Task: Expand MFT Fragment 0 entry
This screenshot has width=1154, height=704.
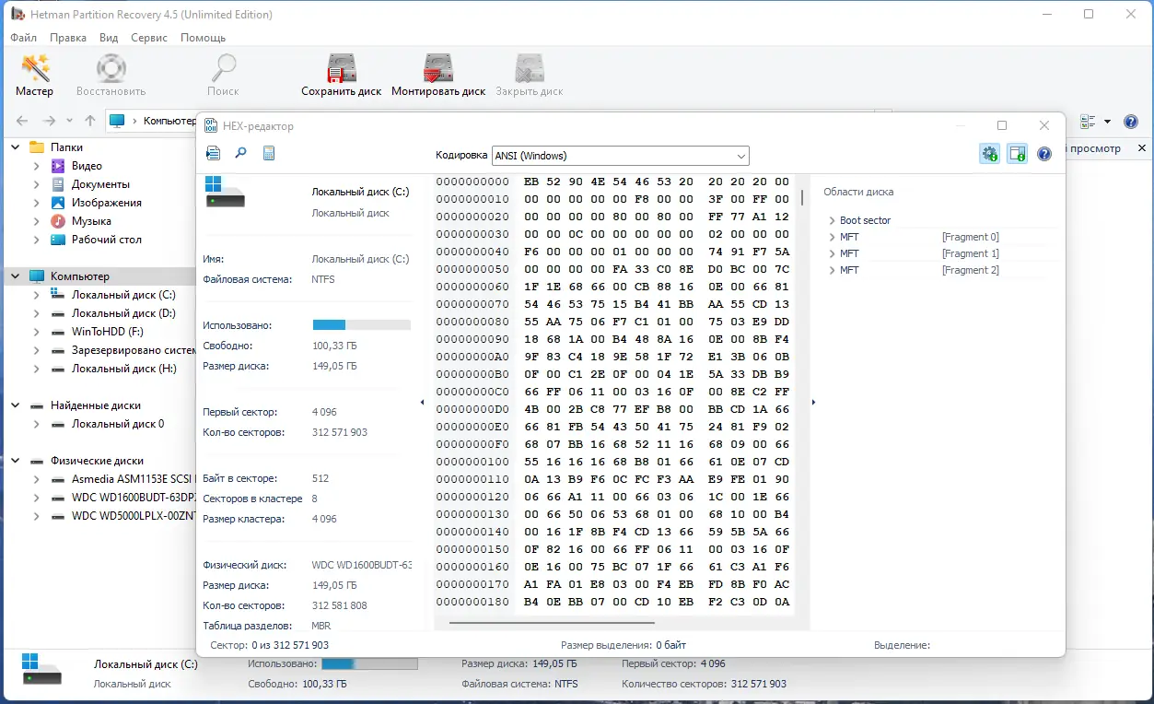Action: click(x=832, y=237)
